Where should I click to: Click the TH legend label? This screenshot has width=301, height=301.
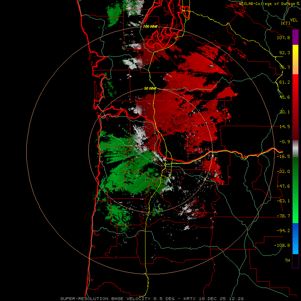point(287,261)
